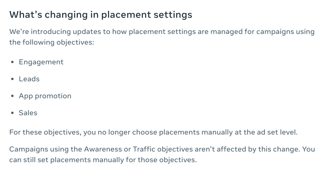Select the Engagement bullet item
This screenshot has width=332, height=172.
[x=41, y=62]
